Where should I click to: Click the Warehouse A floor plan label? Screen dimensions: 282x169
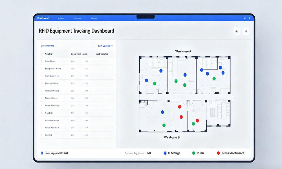tap(182, 51)
